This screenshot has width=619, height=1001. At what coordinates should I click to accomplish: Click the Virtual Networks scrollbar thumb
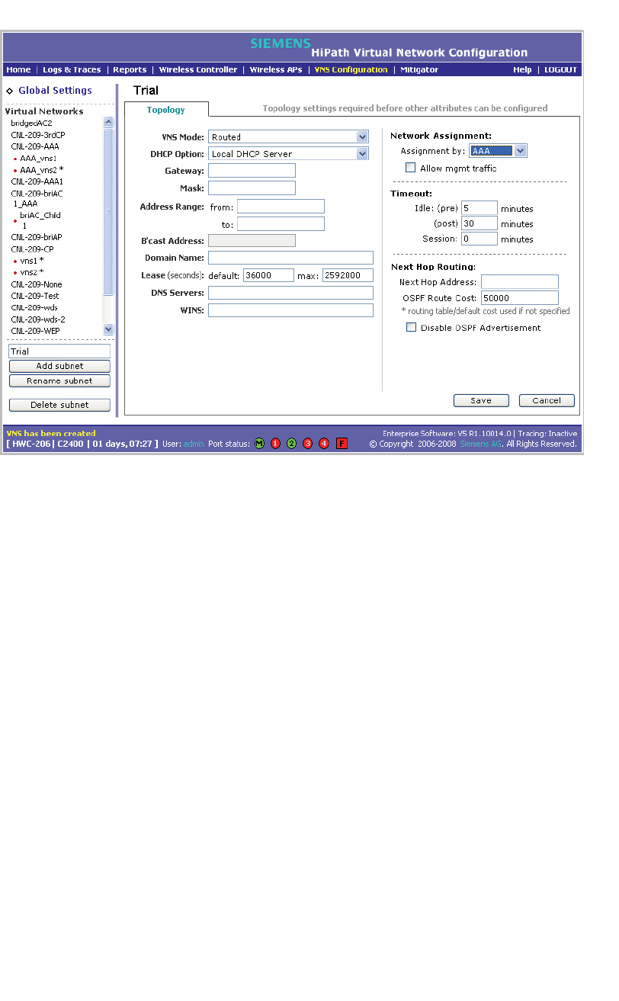[108, 212]
